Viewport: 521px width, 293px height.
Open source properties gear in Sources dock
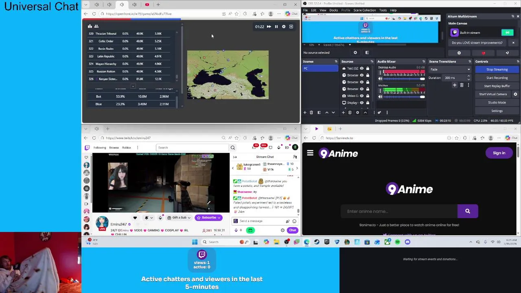click(357, 112)
